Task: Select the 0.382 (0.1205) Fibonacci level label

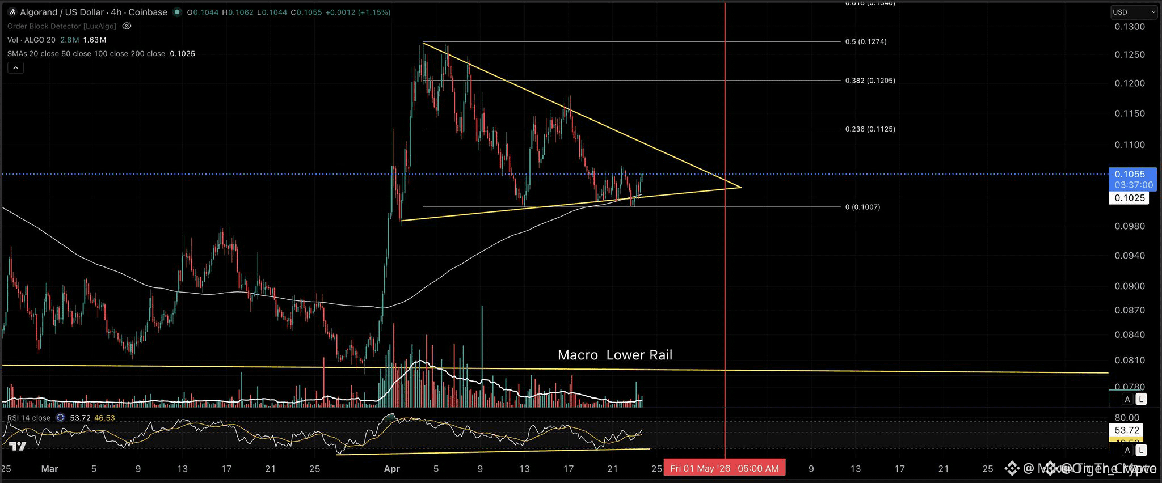Action: click(870, 80)
